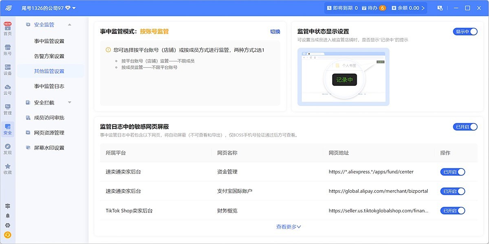The image size is (489, 244).
Task: Click the 显示中 status display button
Action: (x=465, y=31)
